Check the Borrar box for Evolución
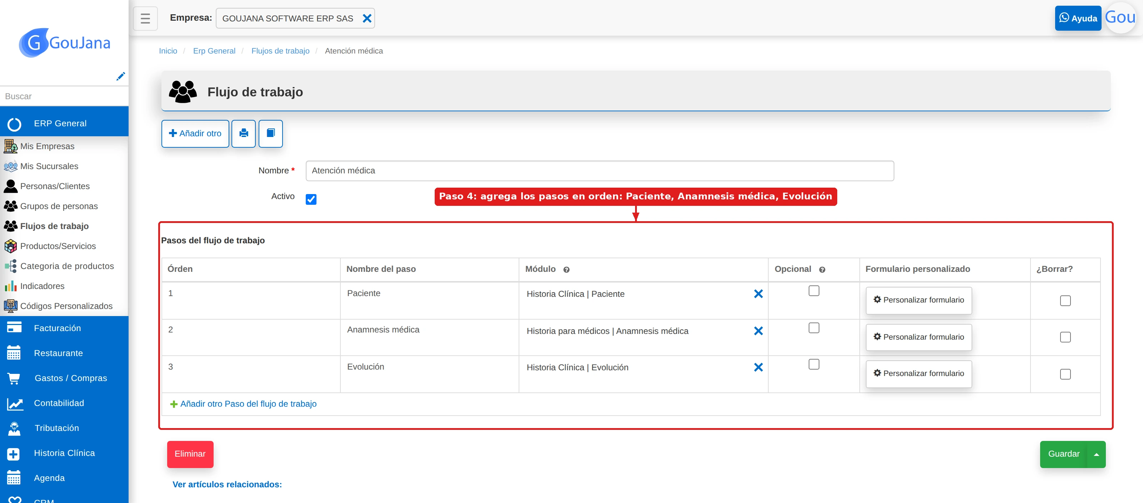Screen dimensions: 1143x503 pyautogui.click(x=1065, y=374)
